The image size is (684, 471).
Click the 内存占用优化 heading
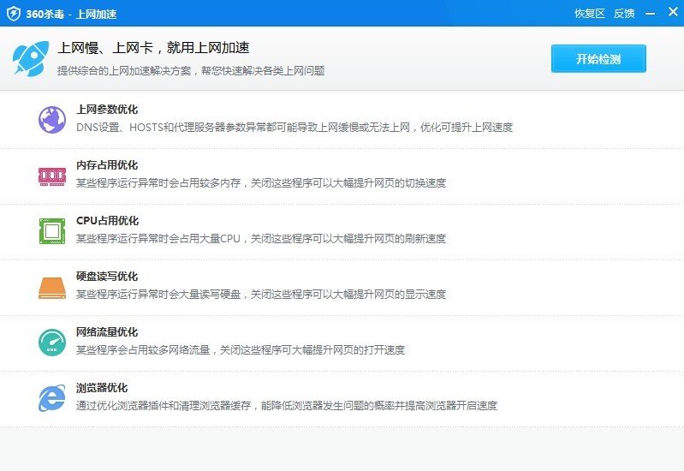107,165
